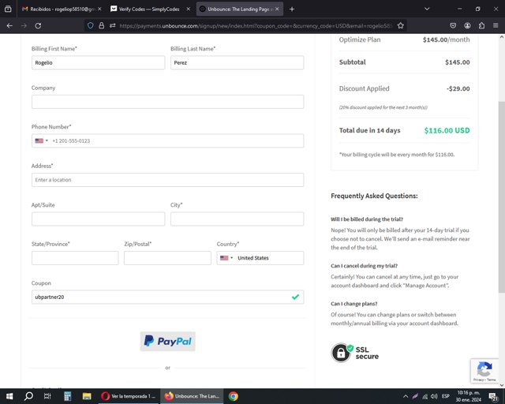Screen dimensions: 505x404
Task: Edit the Billing First Name field
Action: [98, 62]
